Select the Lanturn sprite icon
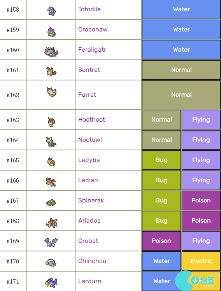This screenshot has height=291, width=221. pyautogui.click(x=51, y=283)
